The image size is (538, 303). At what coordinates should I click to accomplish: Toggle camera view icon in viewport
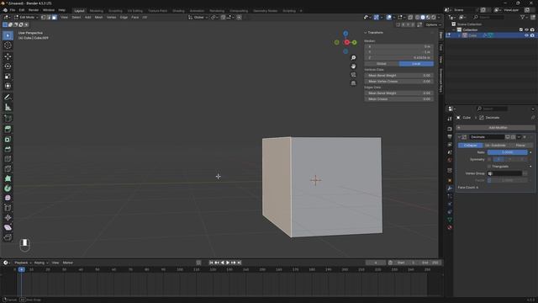[x=353, y=75]
